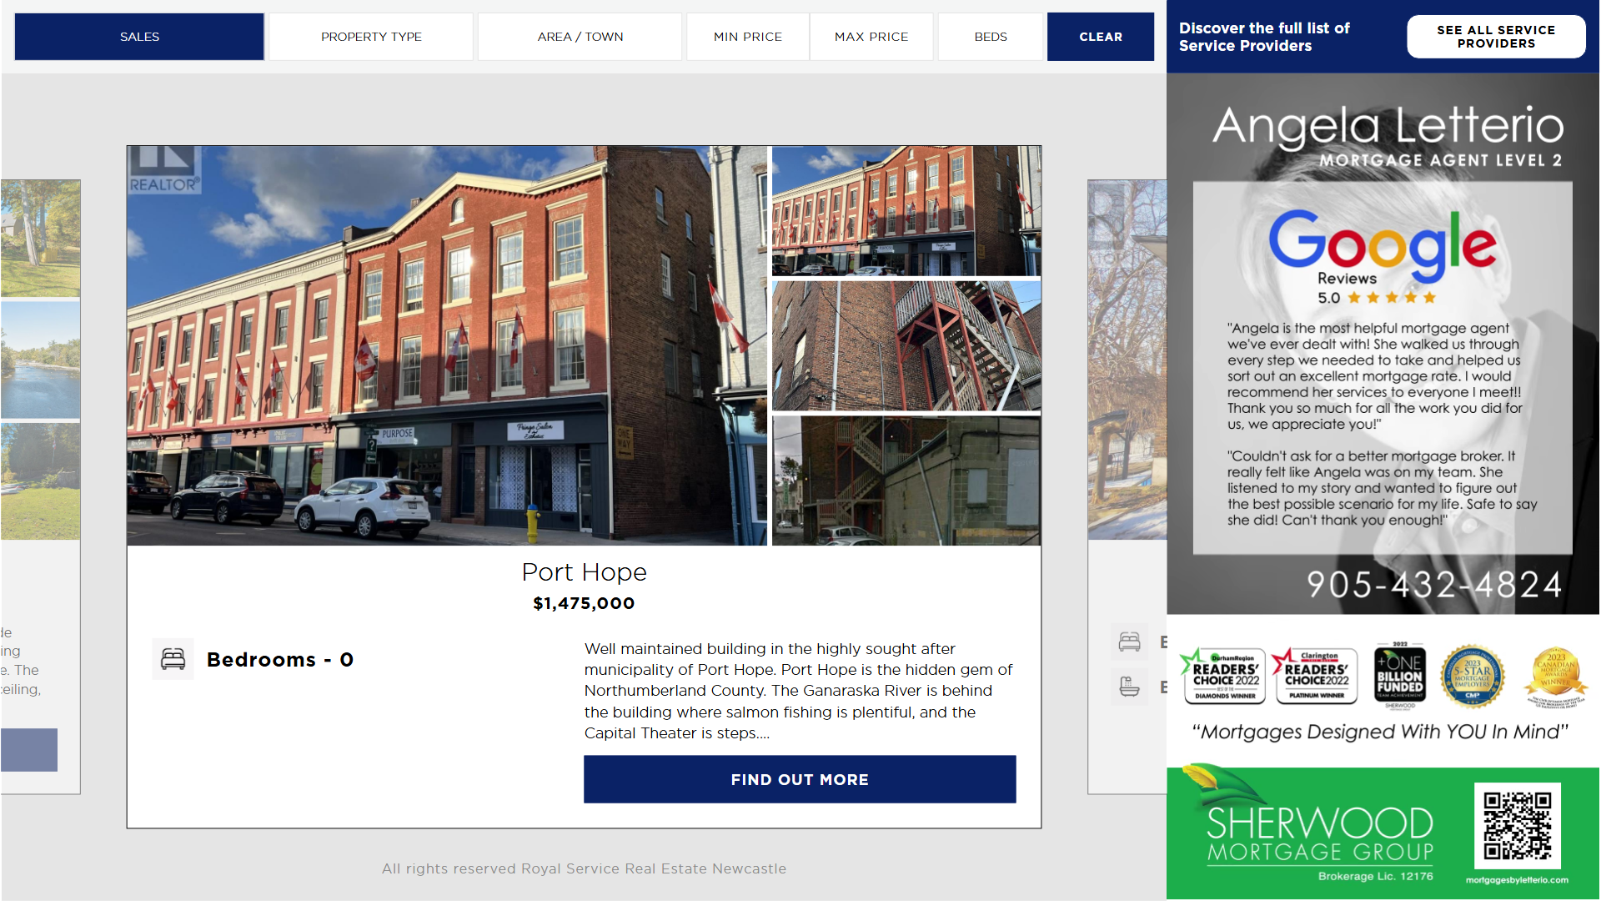This screenshot has width=1601, height=901.
Task: Open the Min Price dropdown
Action: [747, 37]
